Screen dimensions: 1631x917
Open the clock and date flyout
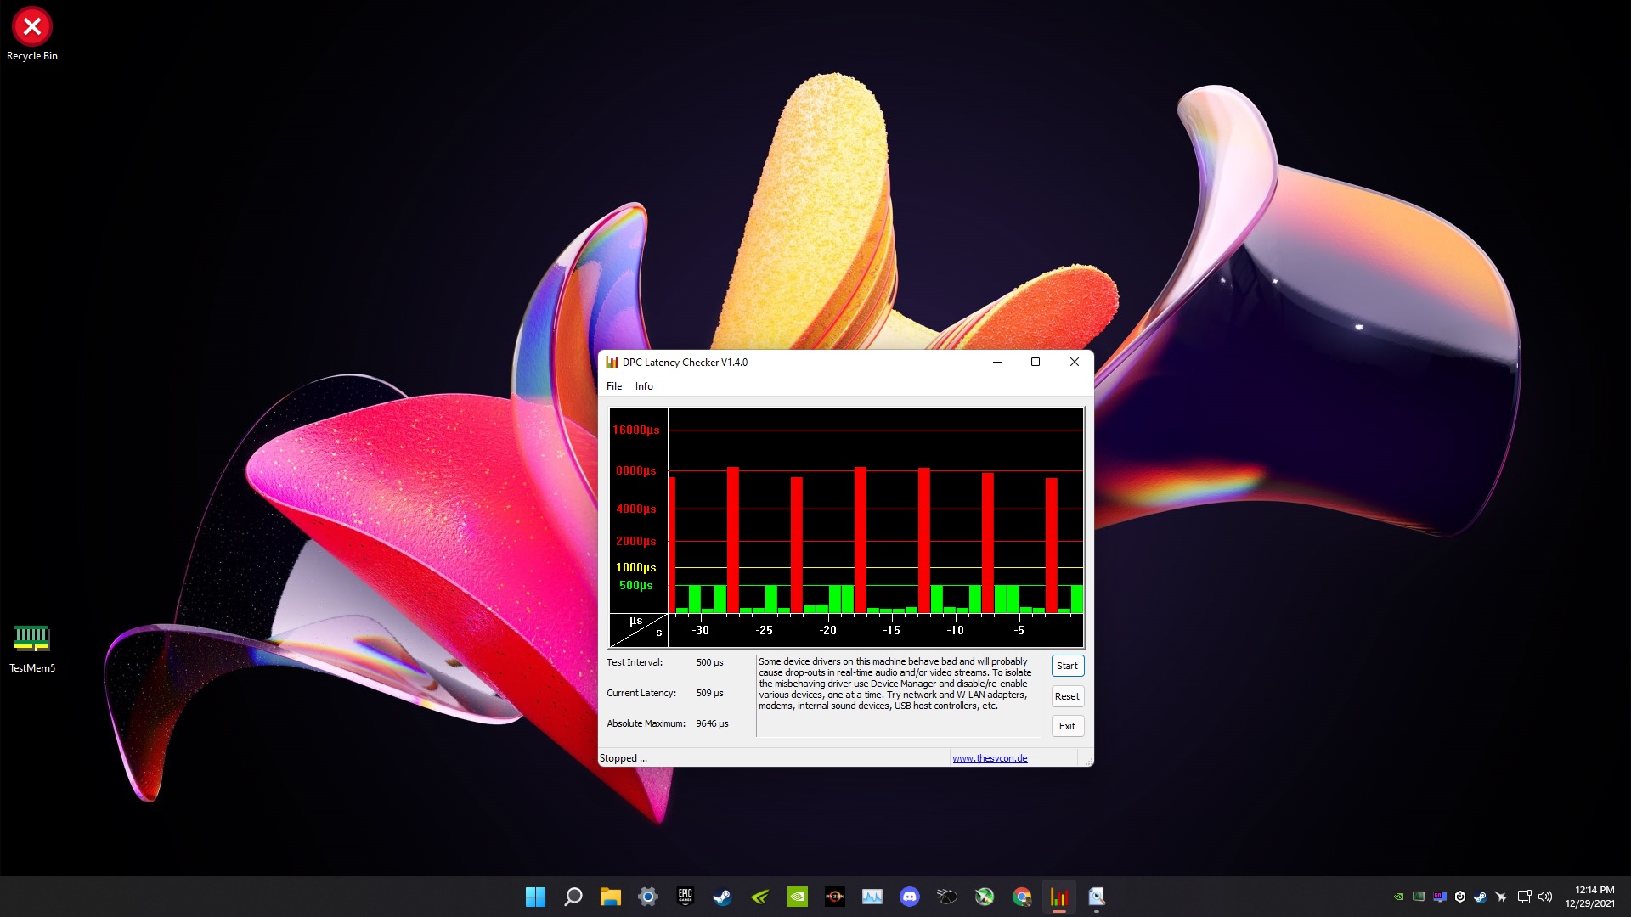[x=1590, y=897]
